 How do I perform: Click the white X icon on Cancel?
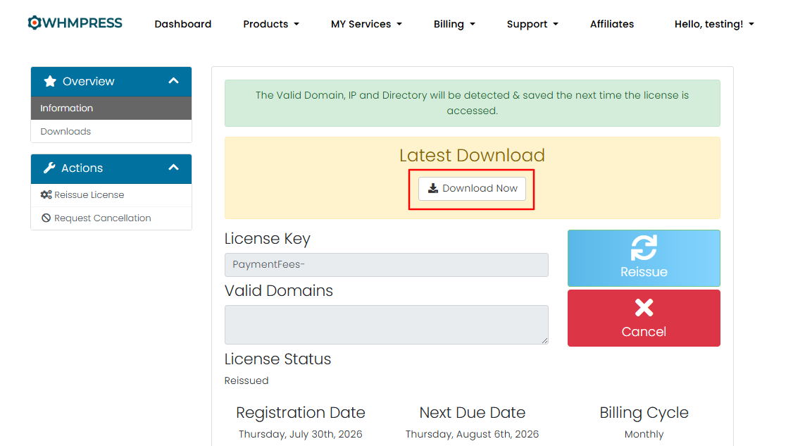click(644, 307)
